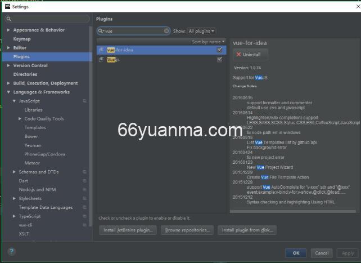Screen dimensions: 361x263
Task: Open the help question mark icon
Action: pyautogui.click(x=11, y=252)
